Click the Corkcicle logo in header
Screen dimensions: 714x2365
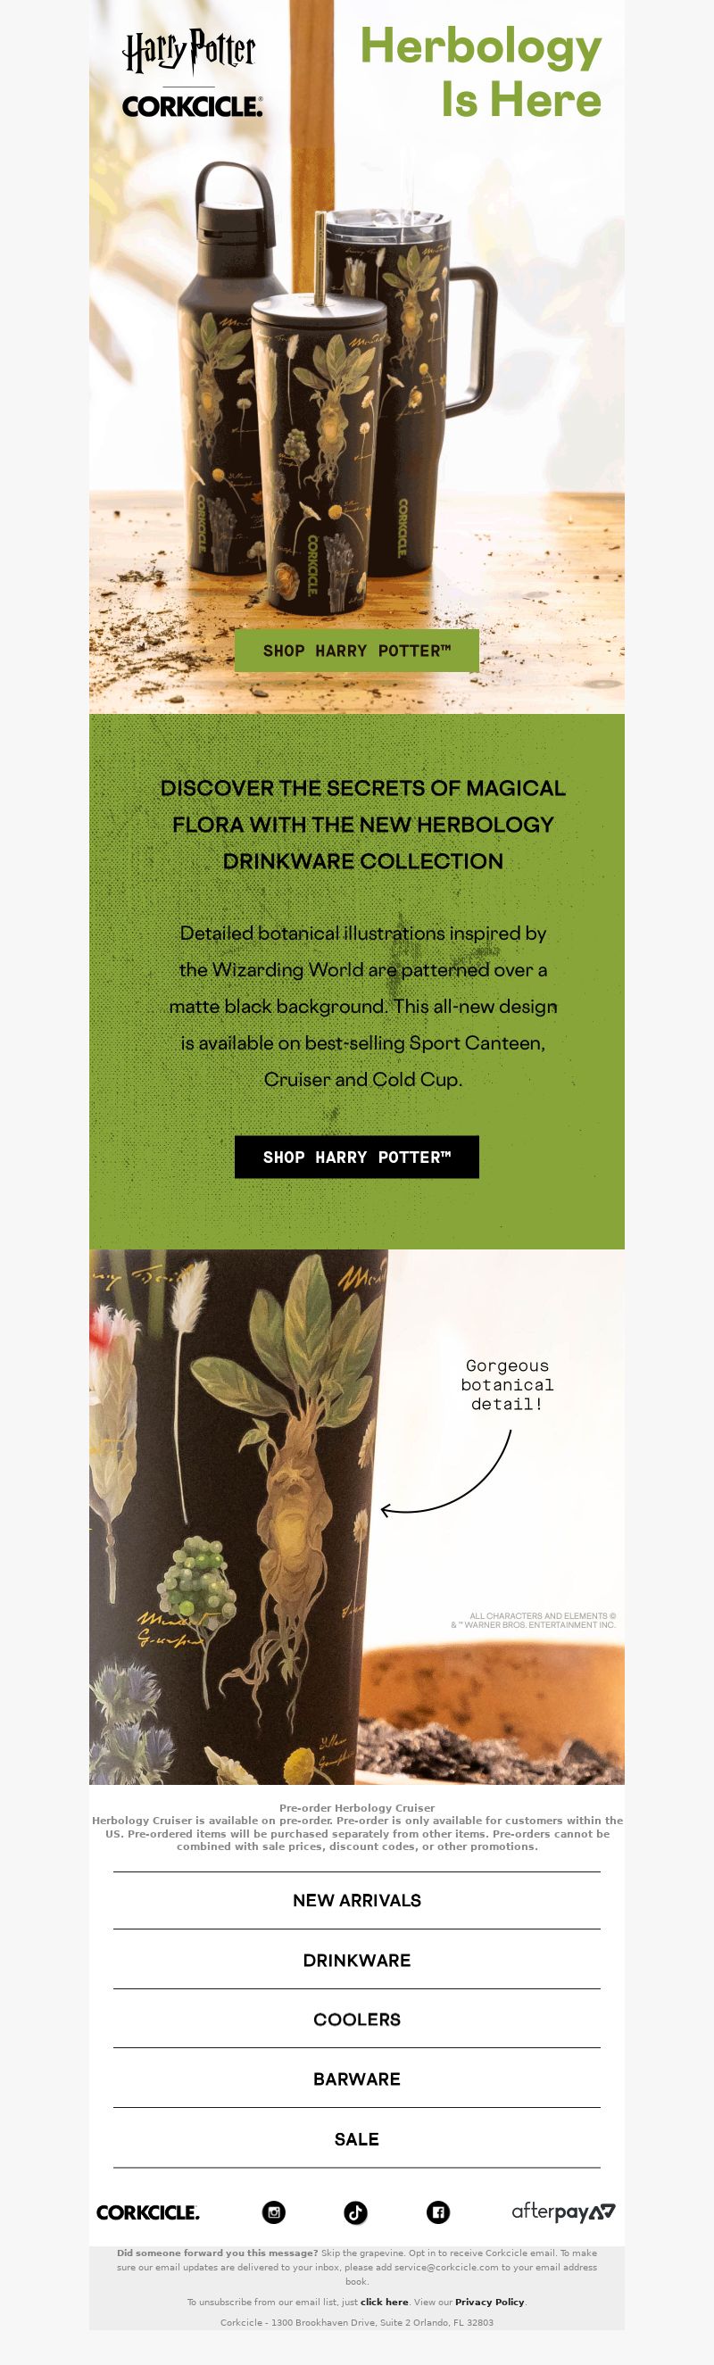pos(193,106)
